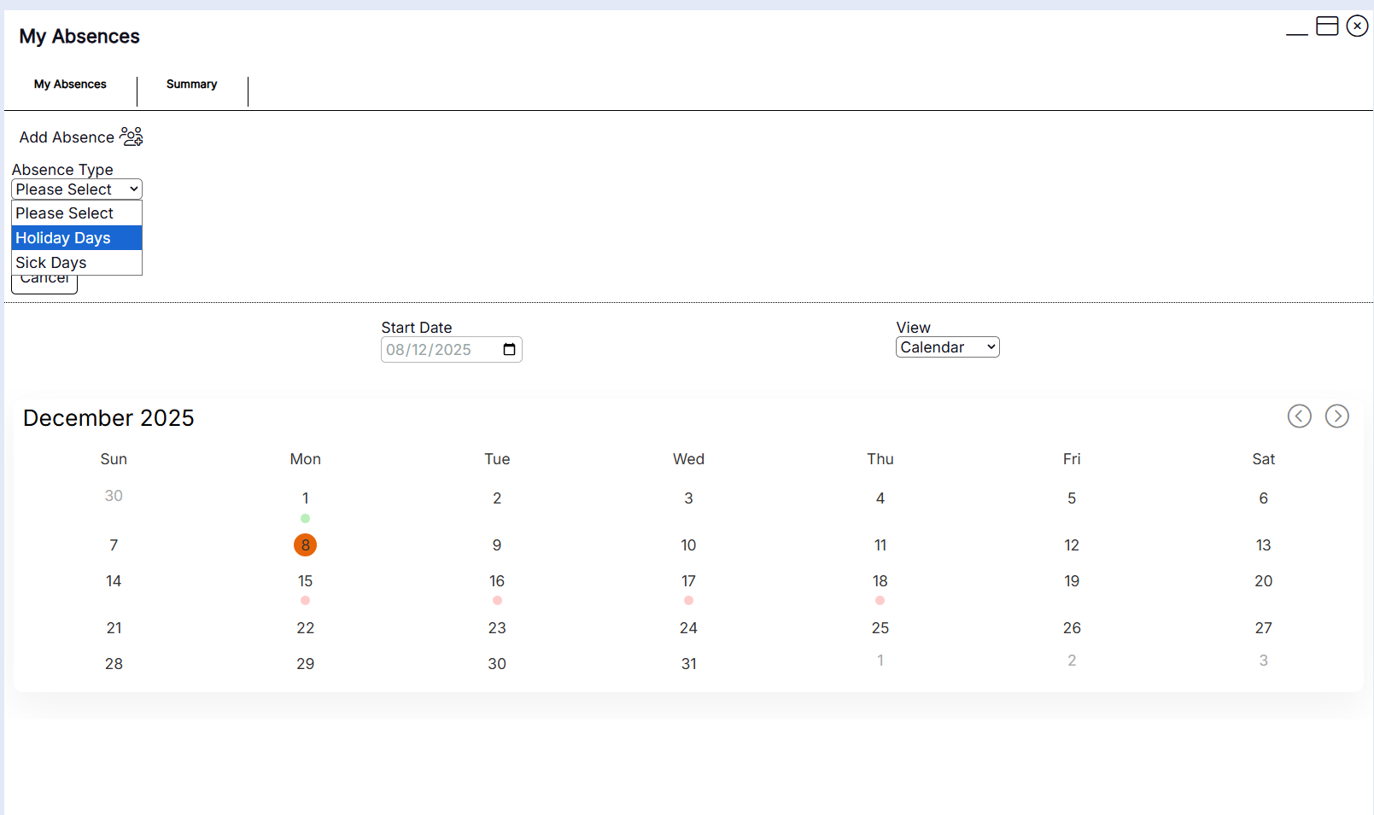Click the Cancel button

44,283
